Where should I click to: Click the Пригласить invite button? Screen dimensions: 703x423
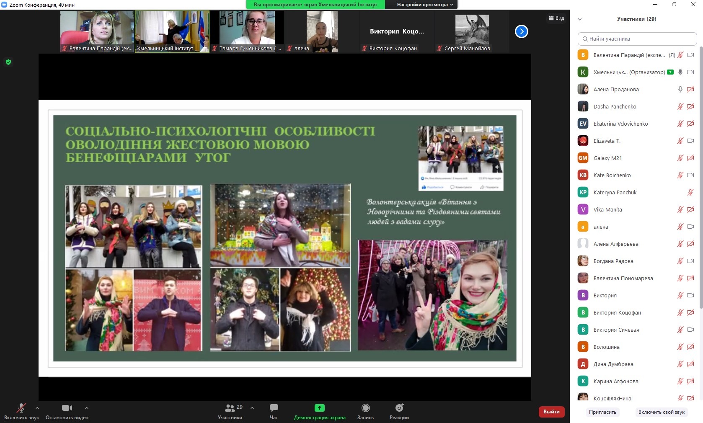tap(602, 412)
